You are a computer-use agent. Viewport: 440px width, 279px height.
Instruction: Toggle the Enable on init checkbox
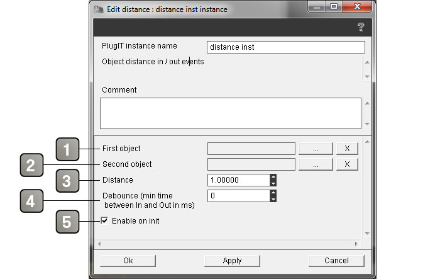tap(104, 221)
